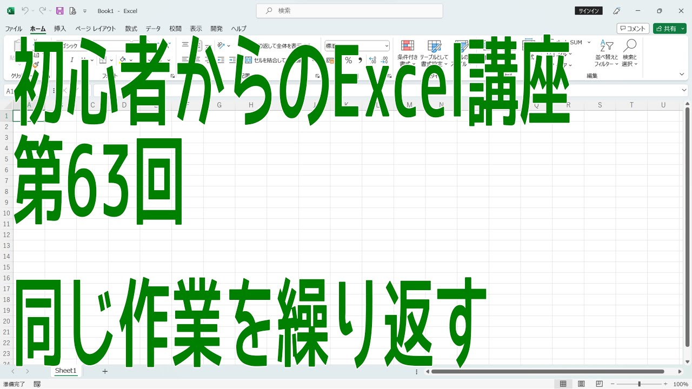The height and width of the screenshot is (389, 692).
Task: Click the Excel app logo in title bar
Action: tap(10, 10)
